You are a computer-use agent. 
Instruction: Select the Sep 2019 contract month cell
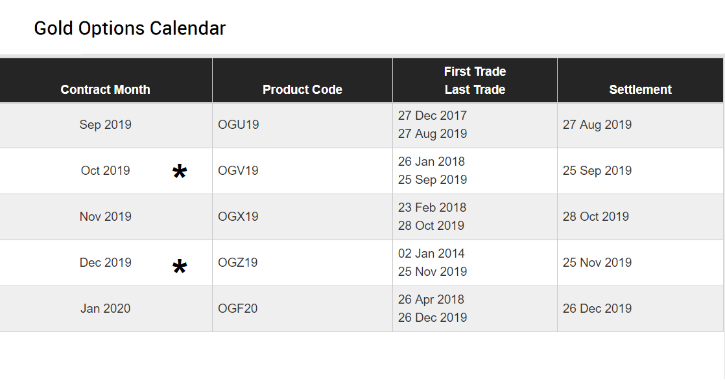pyautogui.click(x=105, y=125)
